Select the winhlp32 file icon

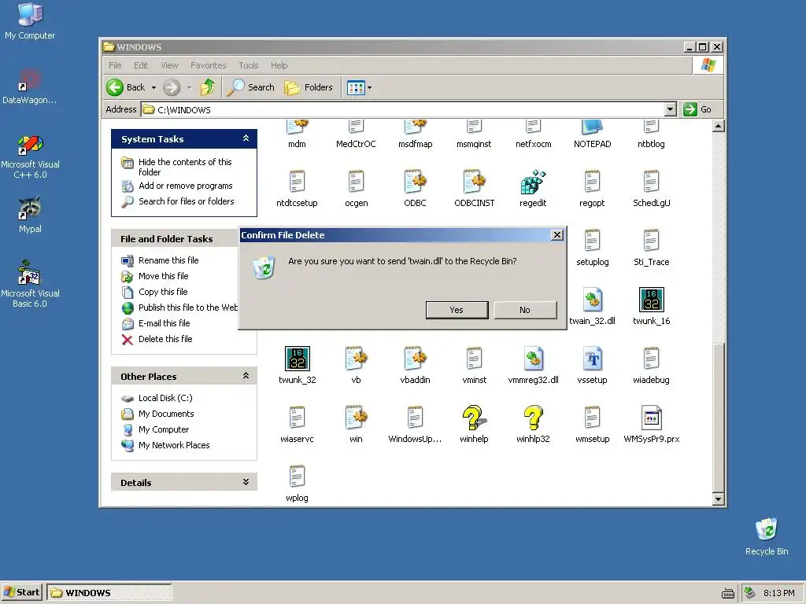coord(533,418)
